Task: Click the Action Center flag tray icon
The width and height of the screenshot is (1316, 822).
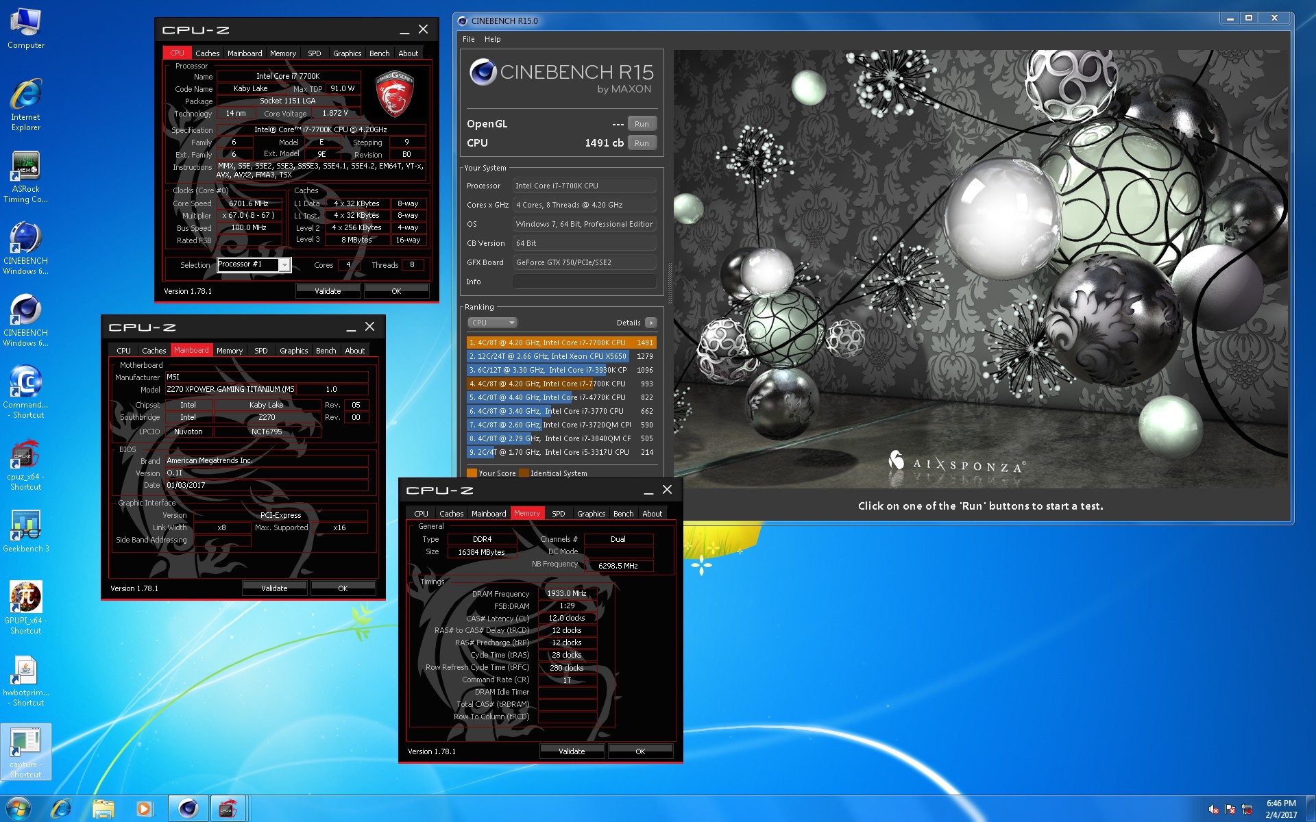Action: coord(1230,810)
